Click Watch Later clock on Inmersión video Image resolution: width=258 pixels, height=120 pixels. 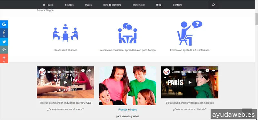tap(83, 71)
